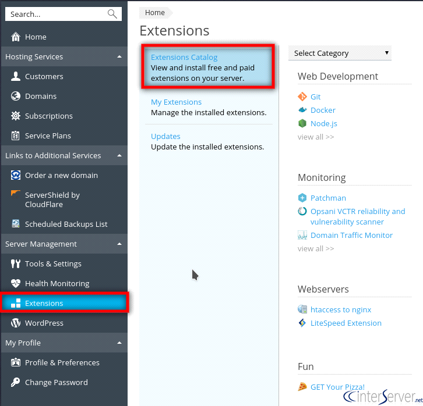Open Profile & Preferences item
The height and width of the screenshot is (406, 423).
point(64,362)
